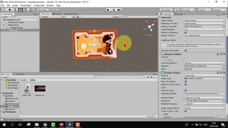Open Video Player Source dropdown
The image size is (228, 128).
[204, 75]
